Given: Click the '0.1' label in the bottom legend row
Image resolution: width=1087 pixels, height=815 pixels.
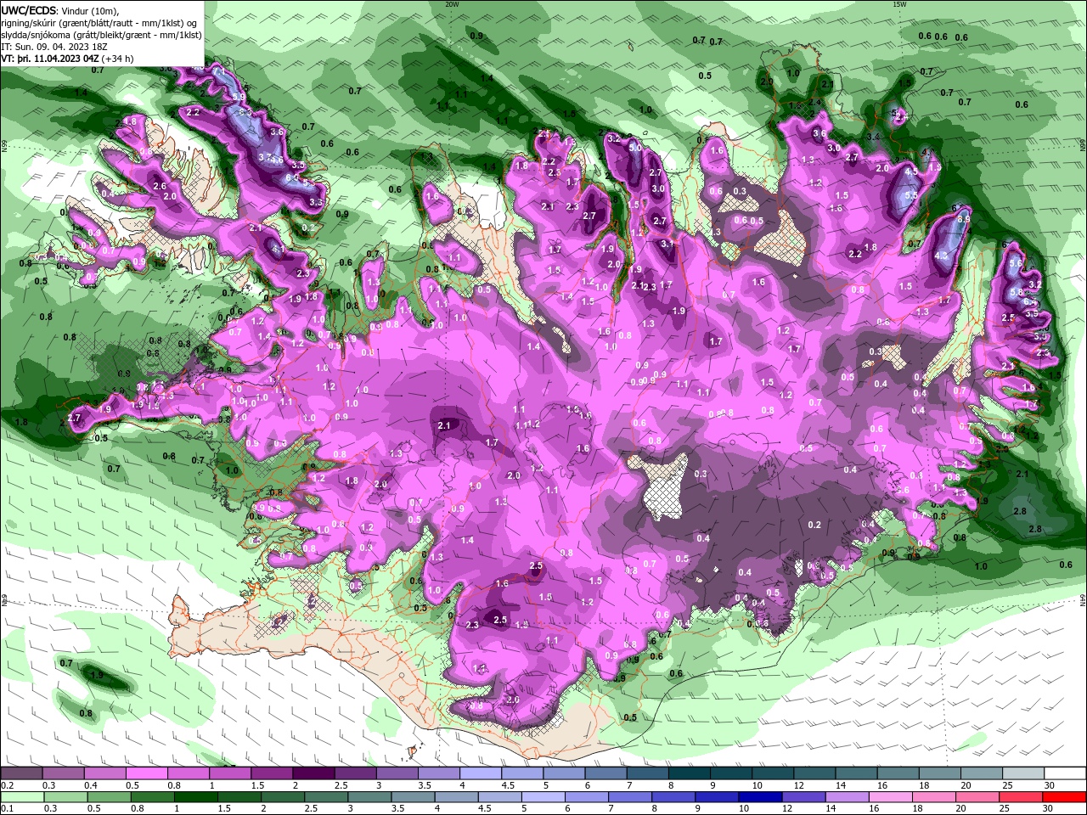Looking at the screenshot, I should (7, 809).
